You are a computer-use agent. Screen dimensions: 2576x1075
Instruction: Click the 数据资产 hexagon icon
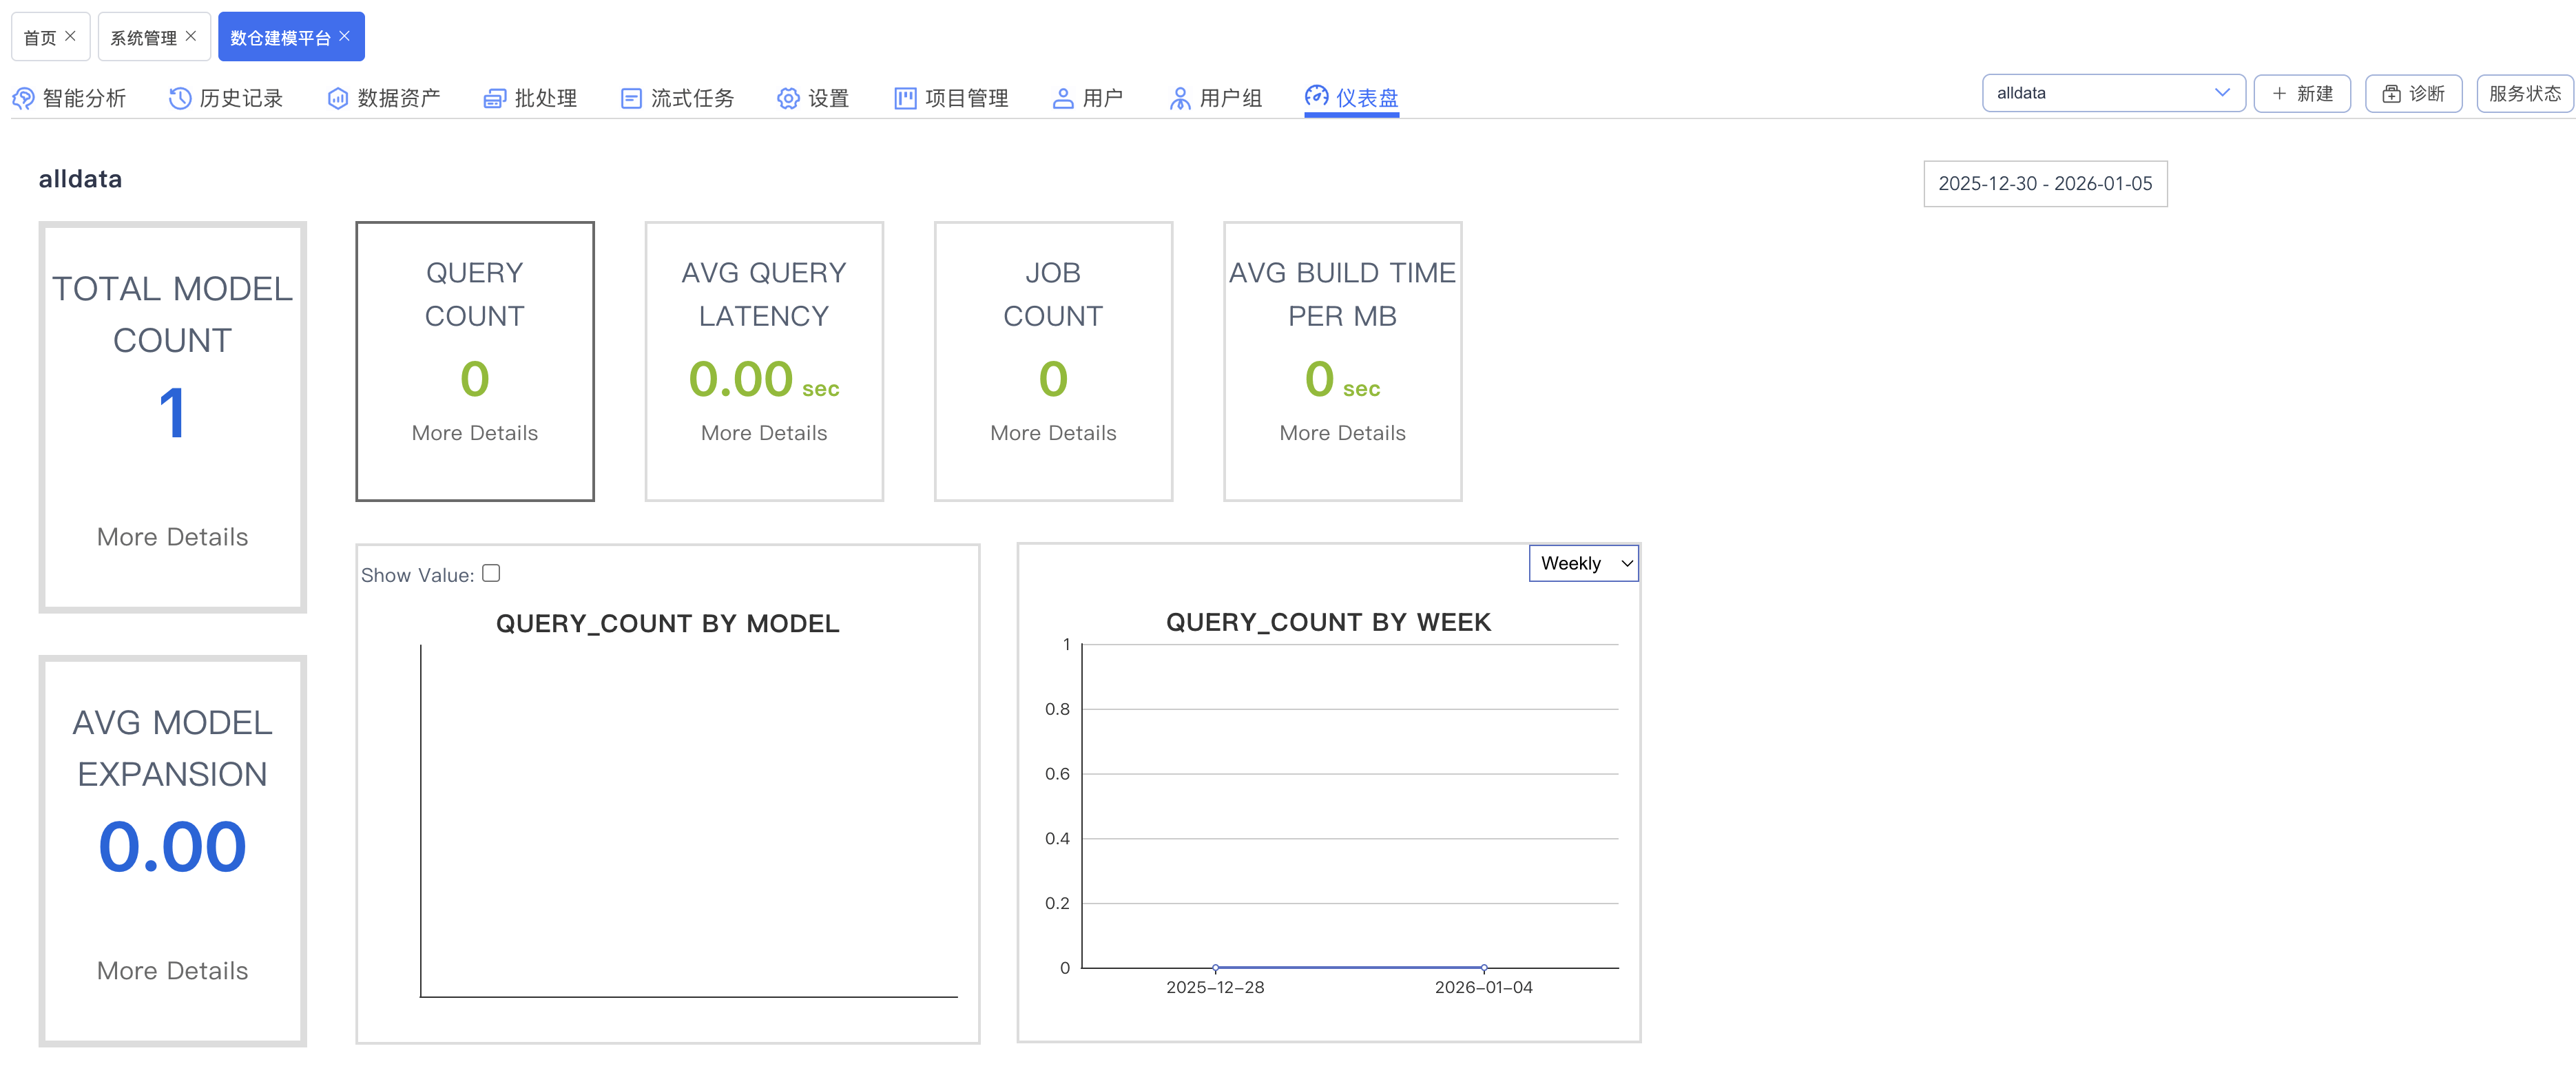tap(338, 98)
